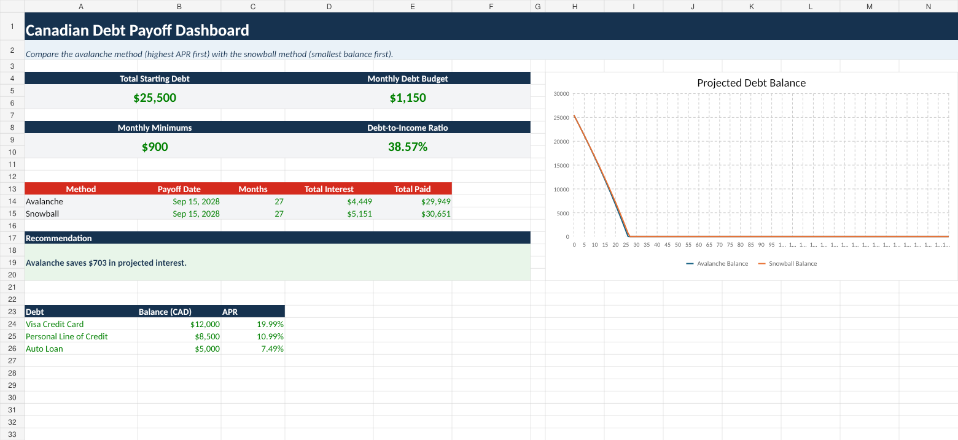The width and height of the screenshot is (958, 440).
Task: Click the 30000 y-axis label on chart
Action: click(x=561, y=94)
